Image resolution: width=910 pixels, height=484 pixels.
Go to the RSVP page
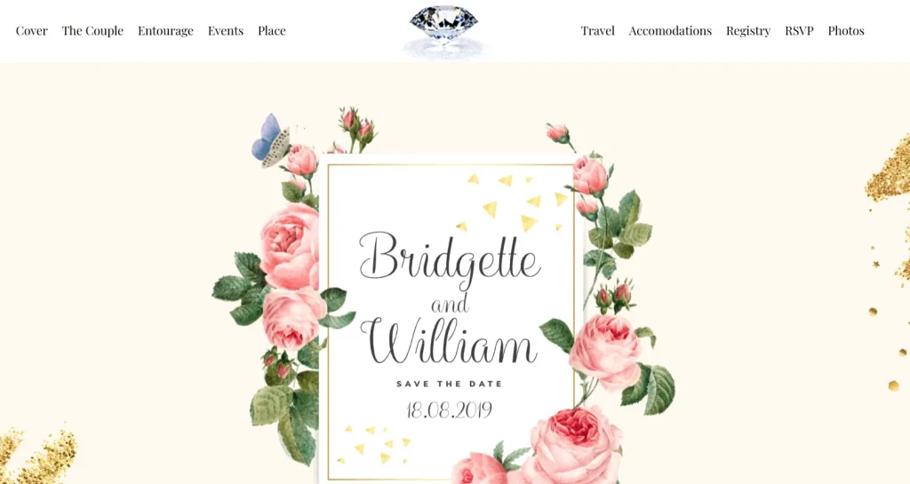[x=799, y=31]
